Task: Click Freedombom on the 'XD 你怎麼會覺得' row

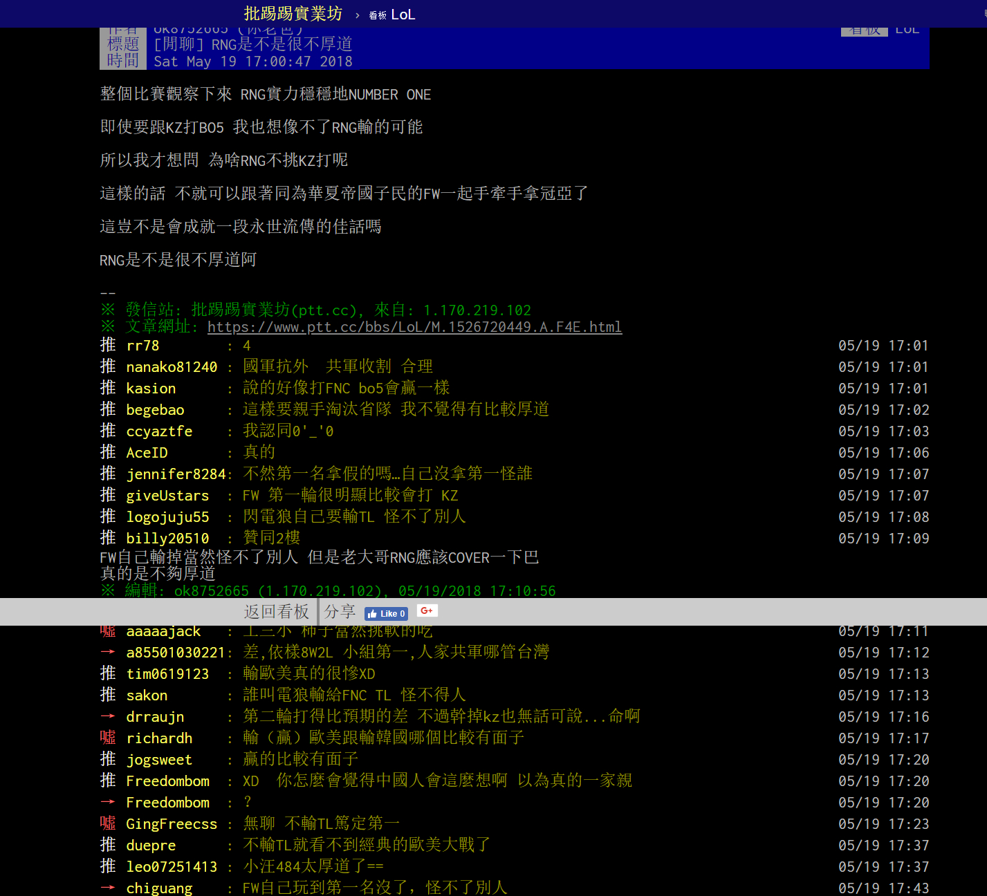Action: tap(167, 781)
